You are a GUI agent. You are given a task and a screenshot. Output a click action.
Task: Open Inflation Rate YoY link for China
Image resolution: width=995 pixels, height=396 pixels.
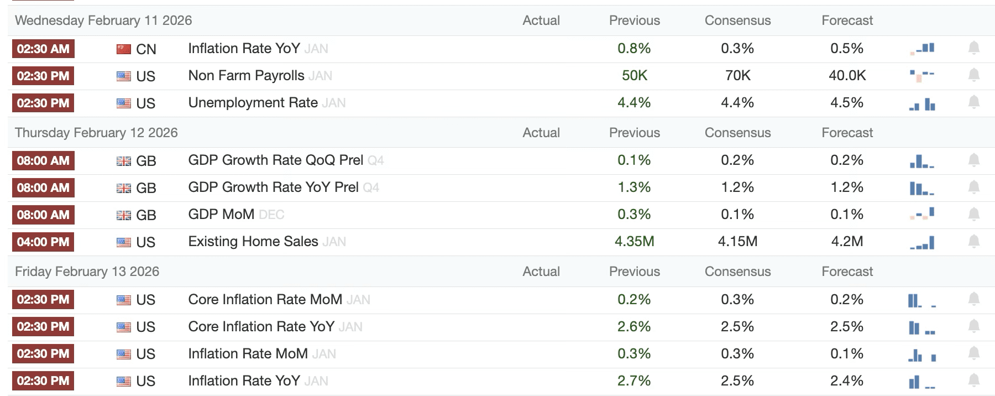[244, 49]
